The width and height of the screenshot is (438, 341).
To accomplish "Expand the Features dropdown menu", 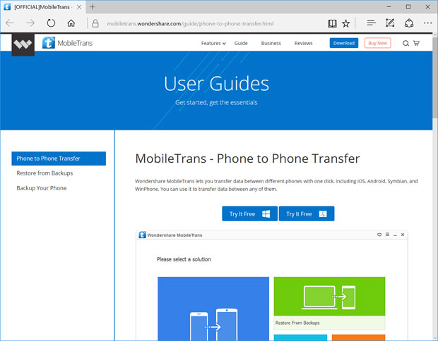I will 213,43.
